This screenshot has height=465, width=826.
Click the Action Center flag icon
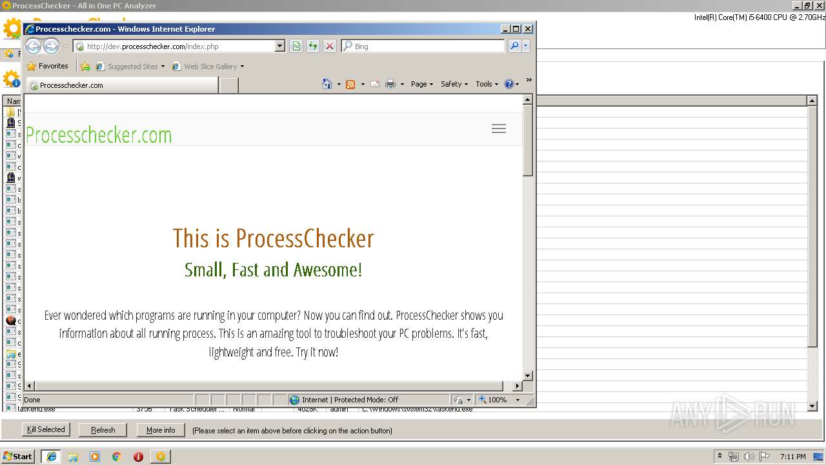tap(765, 457)
